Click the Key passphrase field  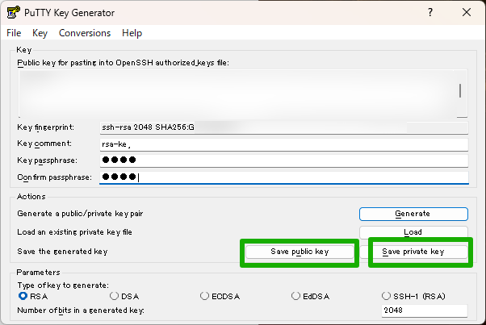click(x=283, y=160)
